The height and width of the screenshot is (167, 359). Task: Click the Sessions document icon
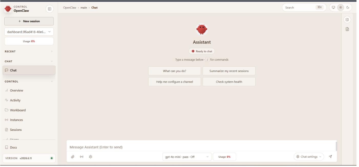tap(7, 130)
